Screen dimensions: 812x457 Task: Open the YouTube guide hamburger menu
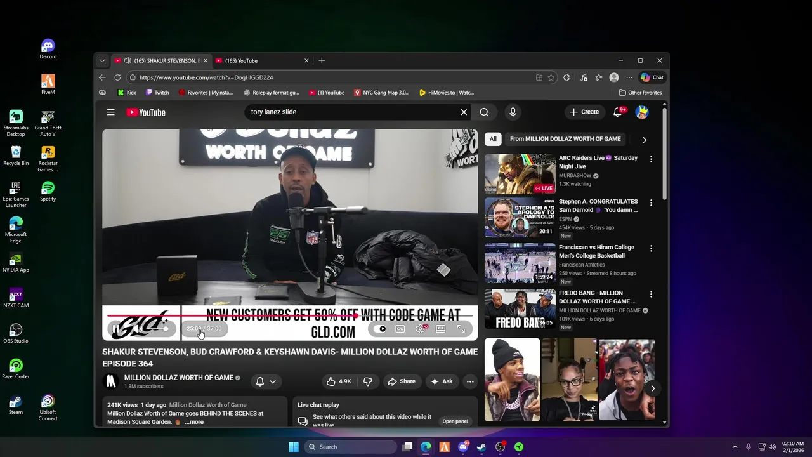pyautogui.click(x=110, y=112)
